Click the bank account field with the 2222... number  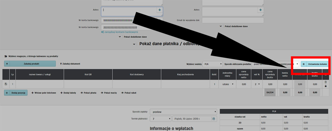pos(132,27)
